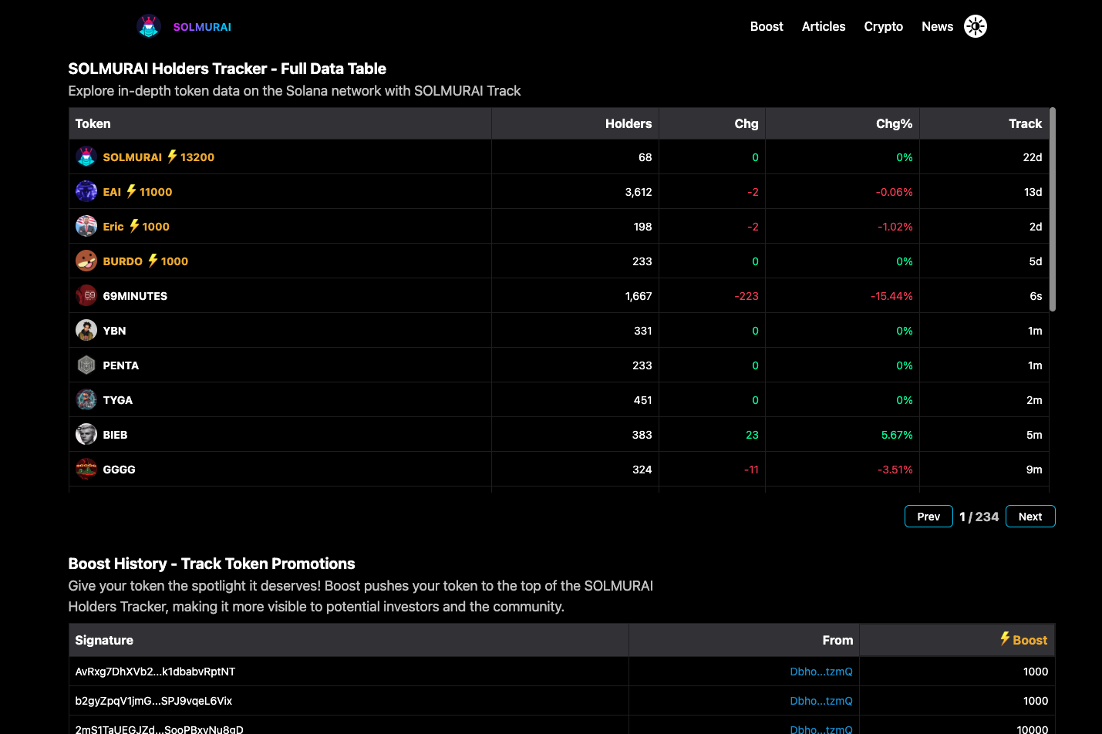Toggle the light/dark theme sun button
This screenshot has width=1102, height=734.
[976, 26]
